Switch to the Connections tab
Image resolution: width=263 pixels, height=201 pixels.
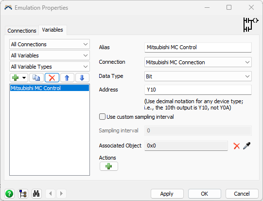(22, 31)
